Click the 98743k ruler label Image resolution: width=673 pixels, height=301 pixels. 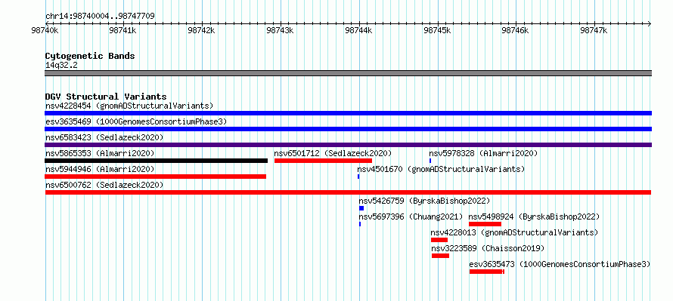click(x=281, y=30)
